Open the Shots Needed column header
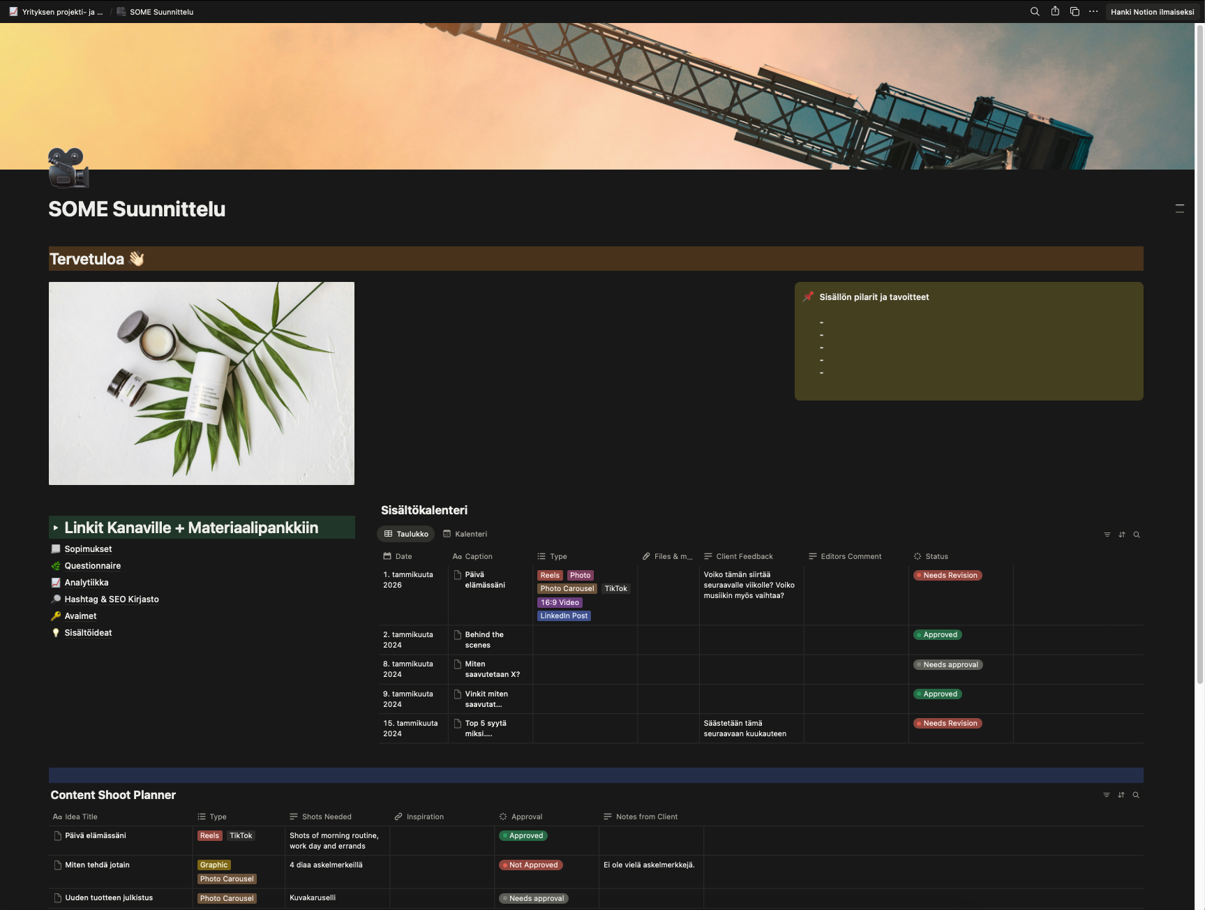 337,817
